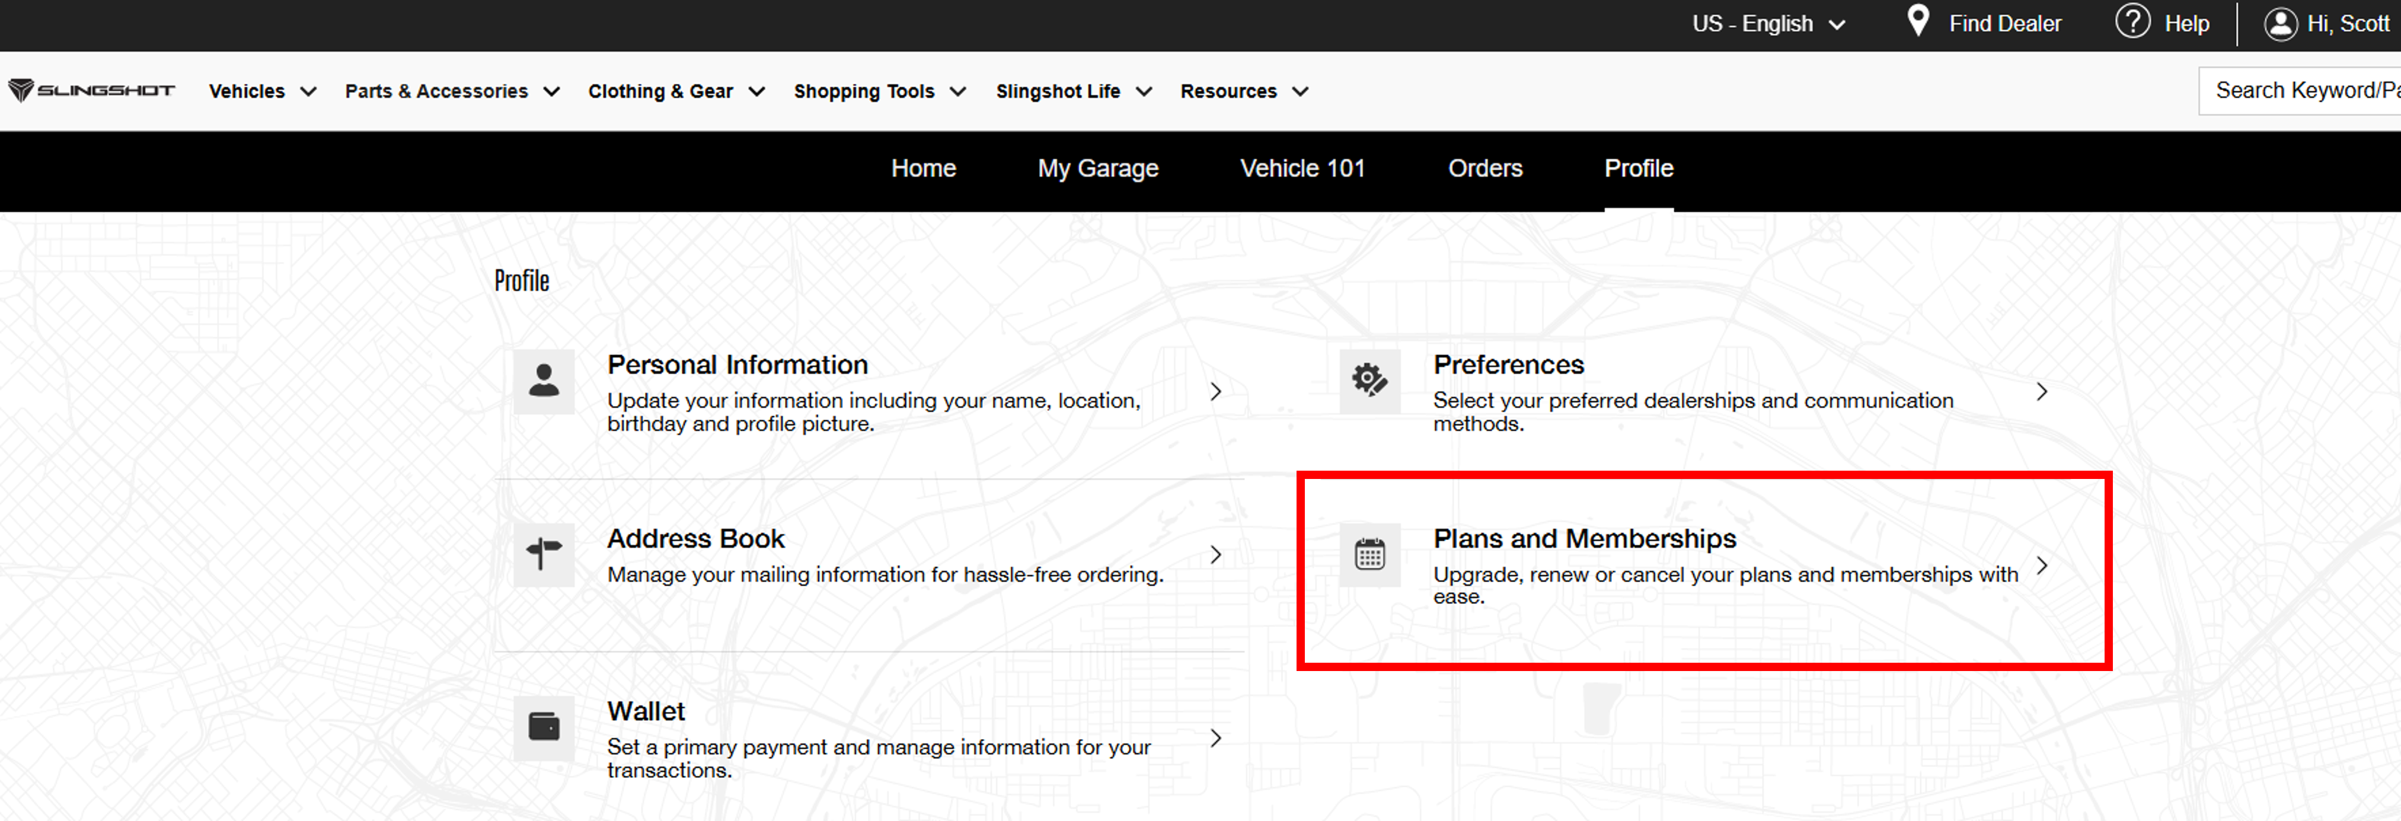
Task: Click the Personal Information person icon
Action: 544,381
